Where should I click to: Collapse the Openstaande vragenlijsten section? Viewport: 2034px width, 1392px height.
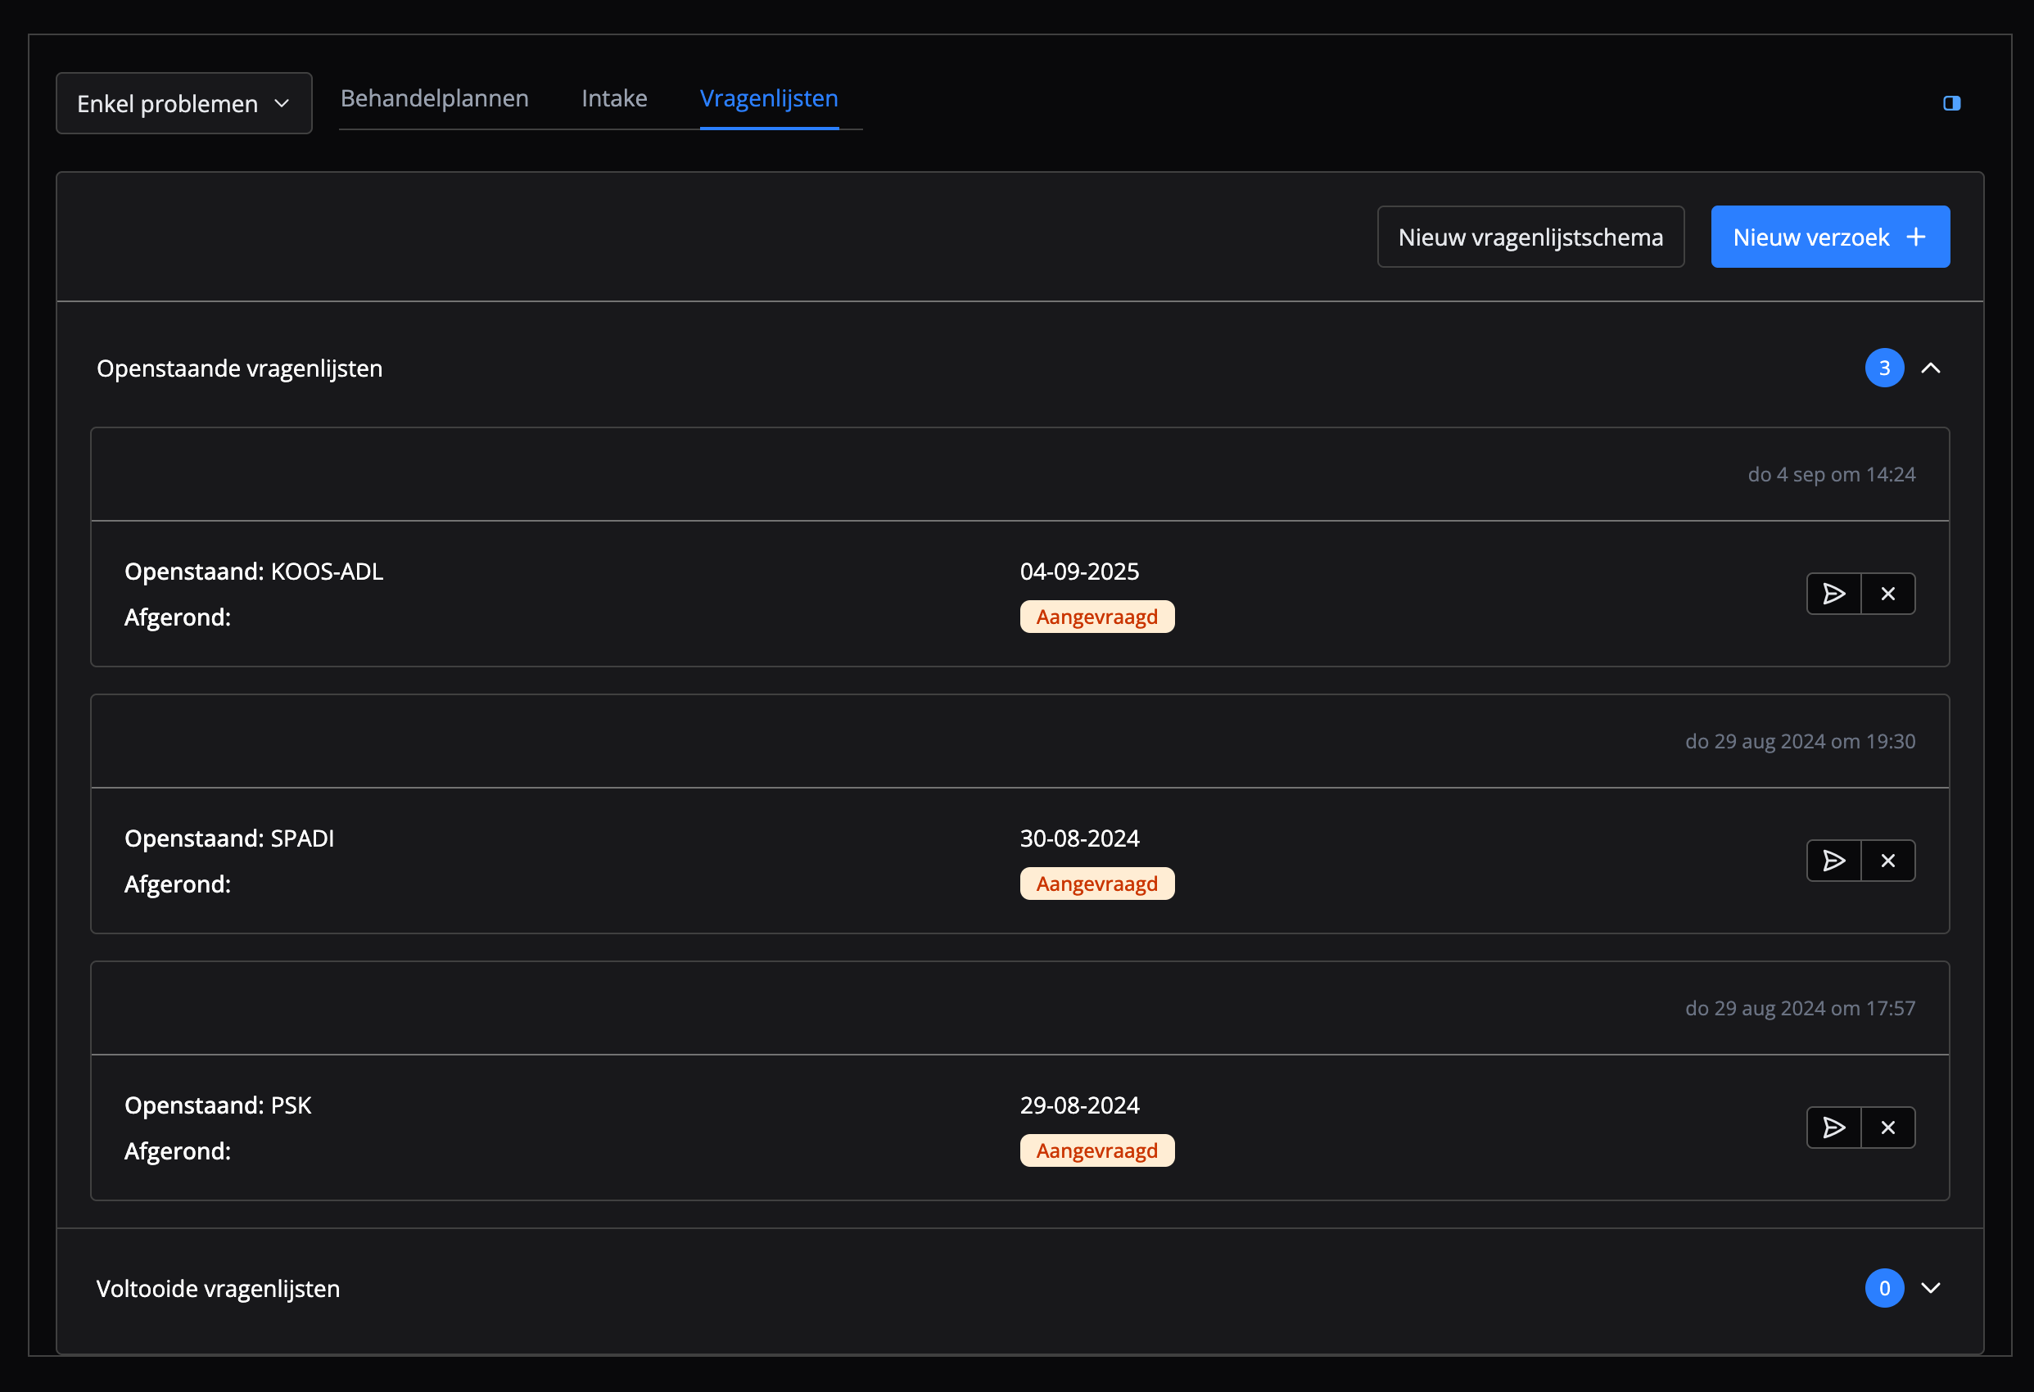tap(1930, 368)
